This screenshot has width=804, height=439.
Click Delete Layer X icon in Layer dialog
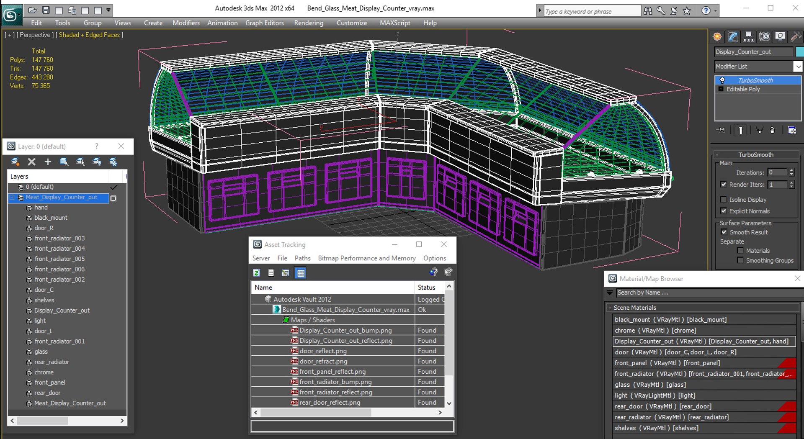(x=31, y=162)
